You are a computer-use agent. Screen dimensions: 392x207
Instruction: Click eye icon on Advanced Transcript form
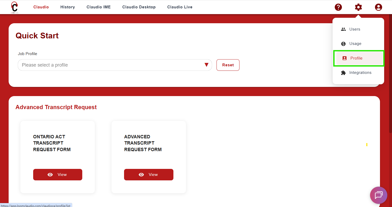click(x=141, y=175)
